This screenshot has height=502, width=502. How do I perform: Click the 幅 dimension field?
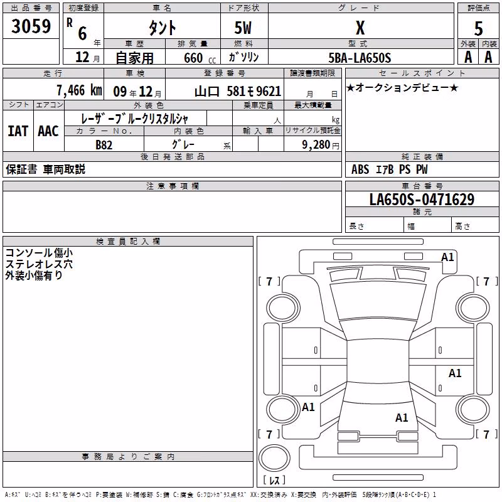428,225
